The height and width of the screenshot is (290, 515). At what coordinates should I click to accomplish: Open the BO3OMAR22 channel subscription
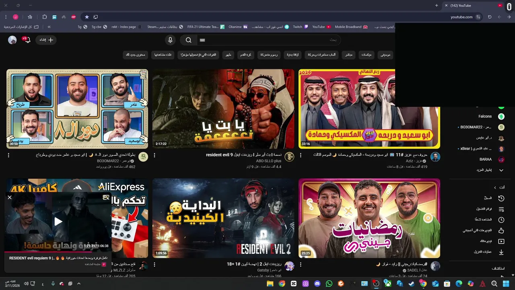pyautogui.click(x=481, y=127)
